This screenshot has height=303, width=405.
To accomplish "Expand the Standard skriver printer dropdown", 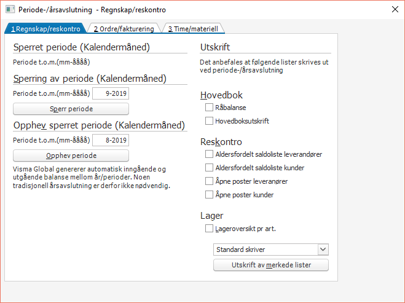I will click(x=323, y=250).
